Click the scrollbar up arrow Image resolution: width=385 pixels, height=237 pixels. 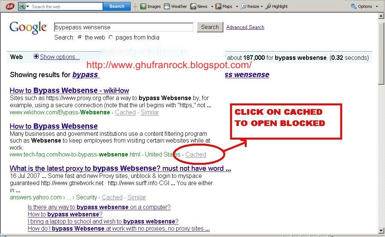coord(381,16)
